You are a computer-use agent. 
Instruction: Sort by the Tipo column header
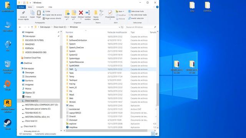pyautogui.click(x=133, y=32)
